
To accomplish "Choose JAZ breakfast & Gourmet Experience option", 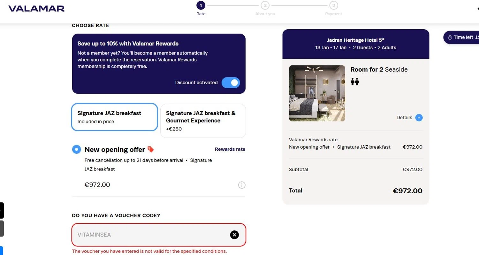I will (203, 121).
